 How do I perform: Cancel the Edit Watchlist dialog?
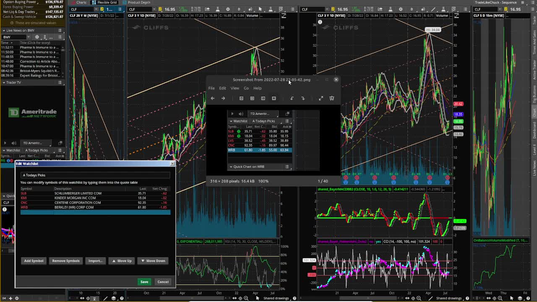tap(163, 282)
